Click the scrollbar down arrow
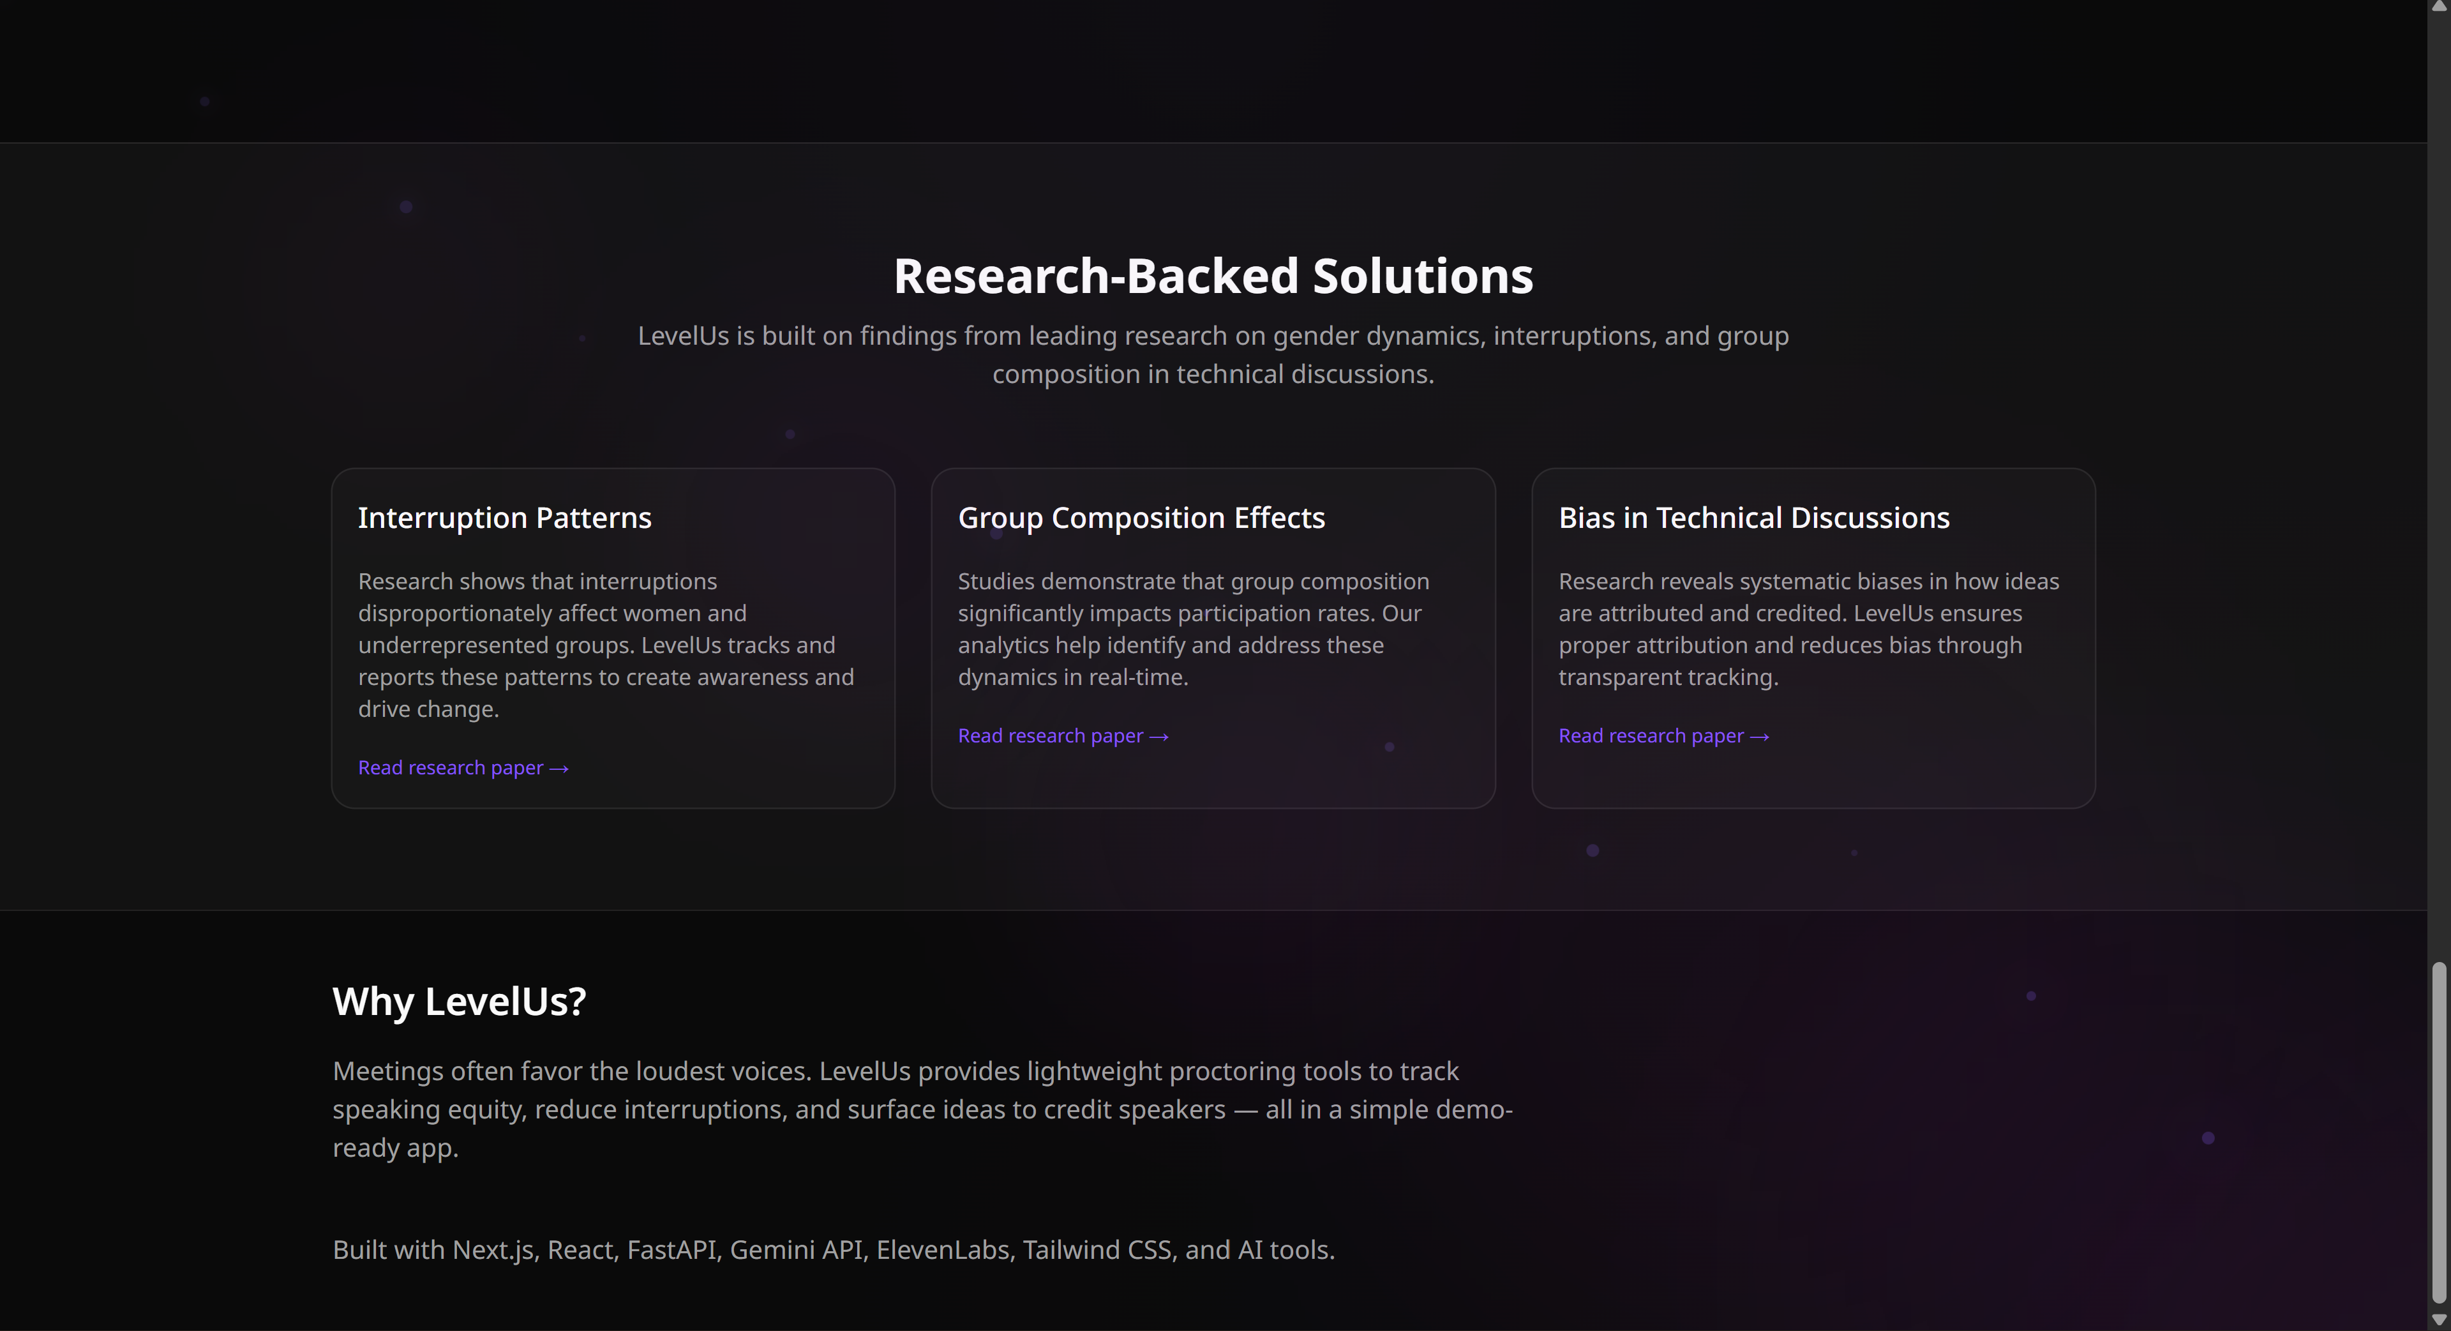 coord(2439,1321)
